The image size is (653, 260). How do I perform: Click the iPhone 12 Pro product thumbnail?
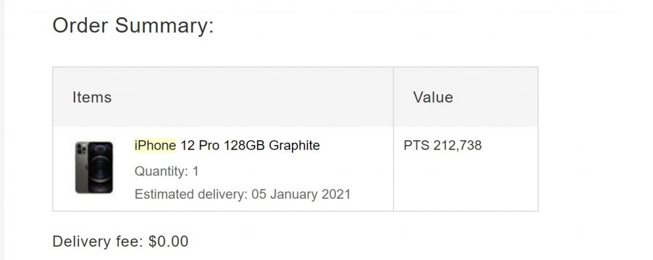tap(94, 167)
